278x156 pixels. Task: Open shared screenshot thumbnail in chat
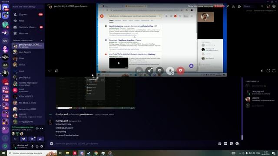[x=96, y=93]
